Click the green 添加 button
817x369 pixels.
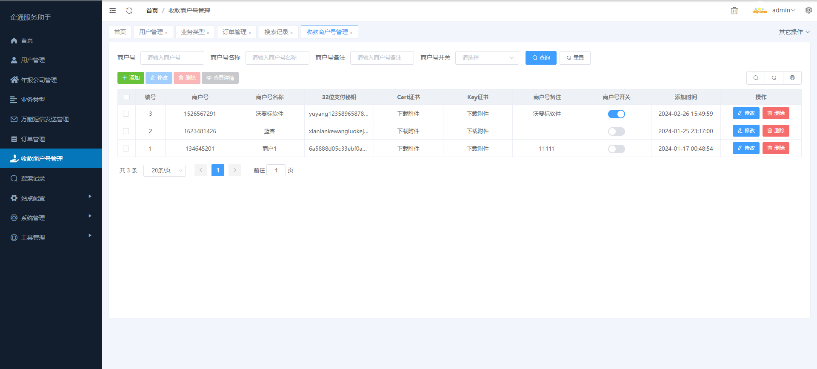131,78
